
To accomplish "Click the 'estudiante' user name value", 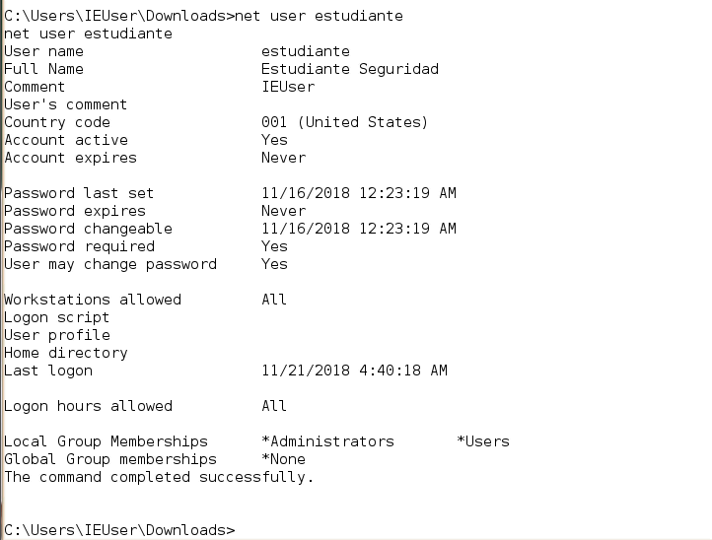I will (x=305, y=51).
